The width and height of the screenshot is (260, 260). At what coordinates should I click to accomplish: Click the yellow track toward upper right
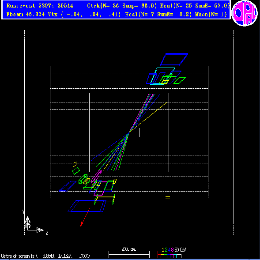coord(148,117)
